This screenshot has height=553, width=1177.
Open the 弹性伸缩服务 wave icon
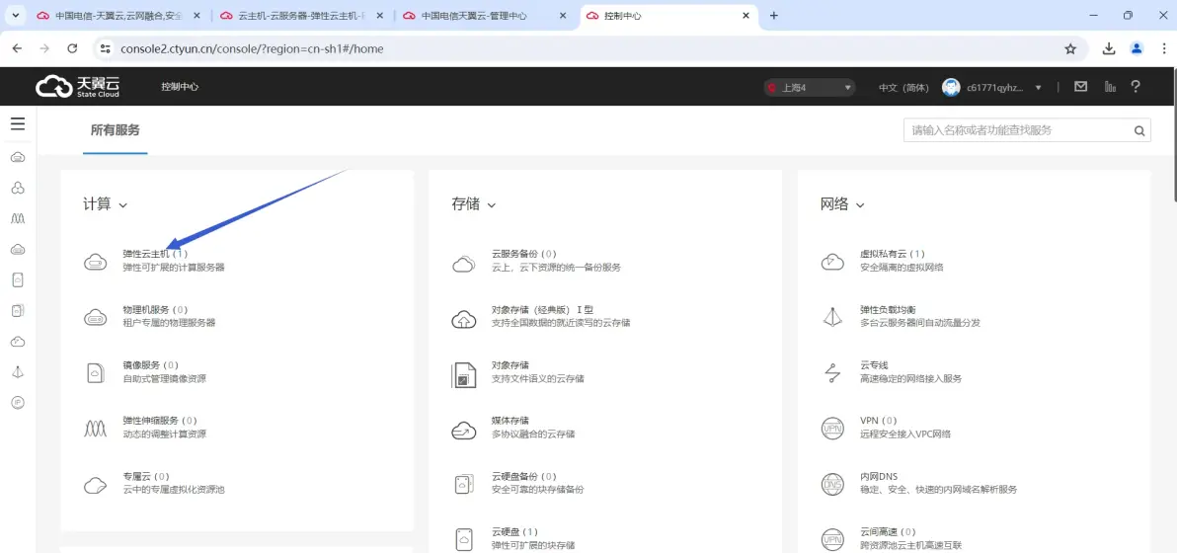(96, 429)
